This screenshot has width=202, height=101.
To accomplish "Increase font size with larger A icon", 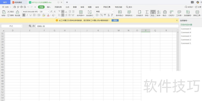I will click(51, 12).
